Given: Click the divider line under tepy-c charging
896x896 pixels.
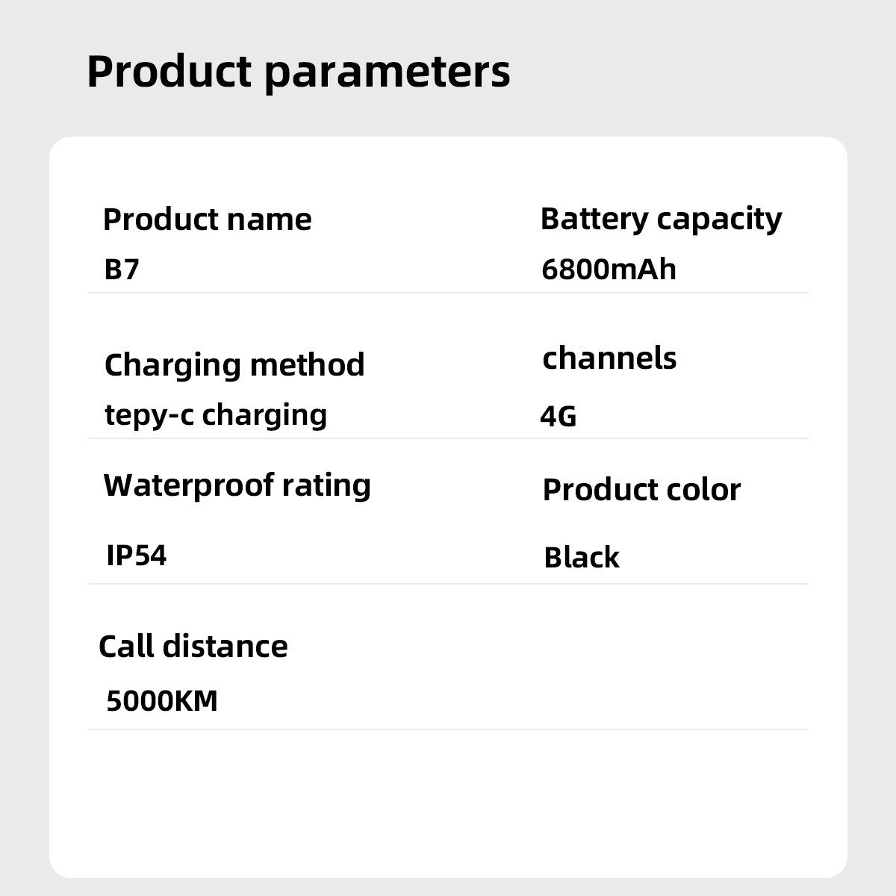Looking at the screenshot, I should click(x=448, y=438).
